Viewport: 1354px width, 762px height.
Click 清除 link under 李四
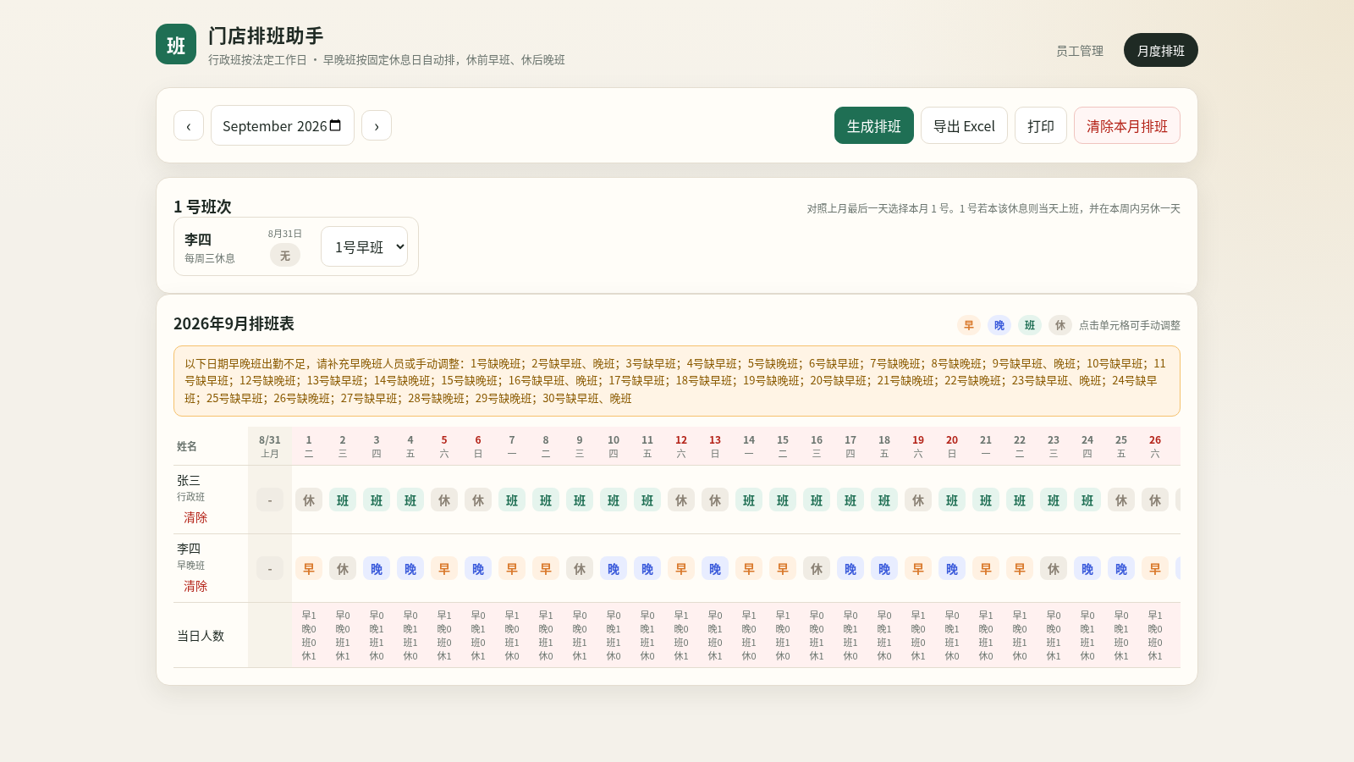pos(195,586)
